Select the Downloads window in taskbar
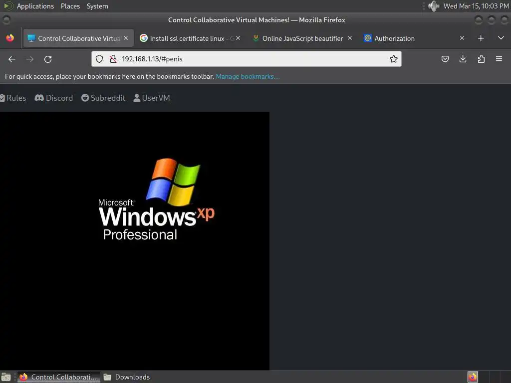511x383 pixels. 126,377
